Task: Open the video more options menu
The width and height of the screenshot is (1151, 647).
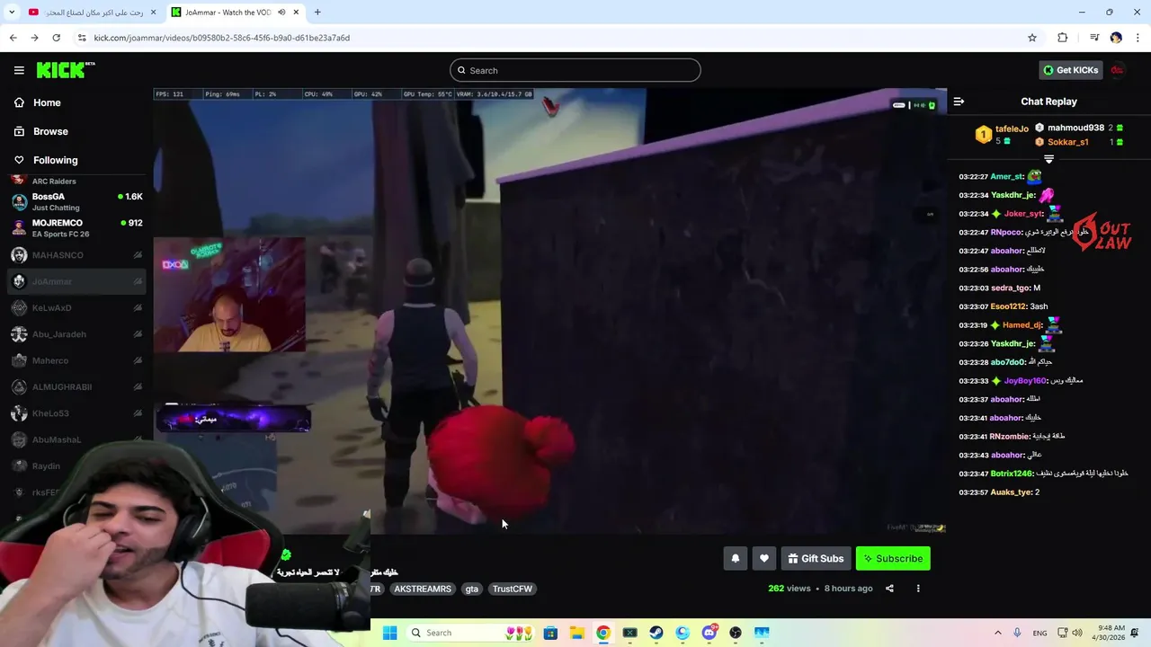Action: 918,589
